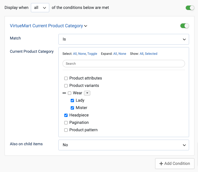Open the Also on child items dropdown

[x=124, y=145]
